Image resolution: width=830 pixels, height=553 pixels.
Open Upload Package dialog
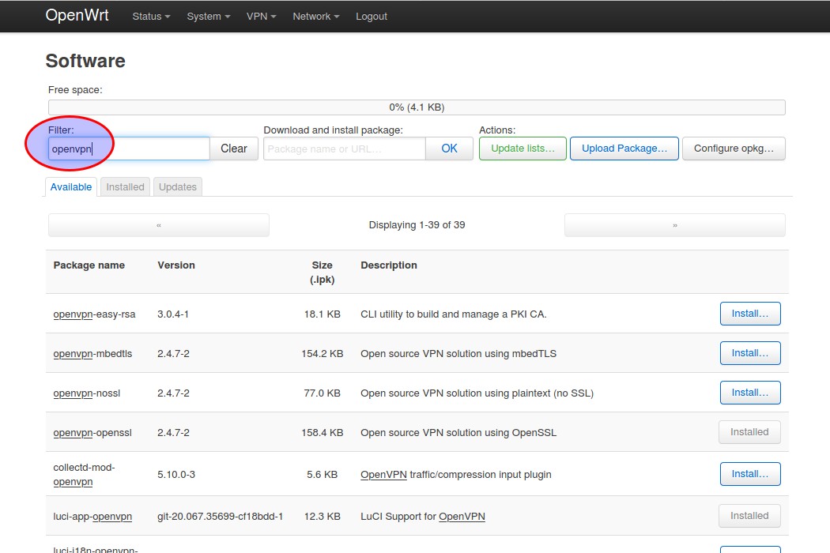click(624, 149)
